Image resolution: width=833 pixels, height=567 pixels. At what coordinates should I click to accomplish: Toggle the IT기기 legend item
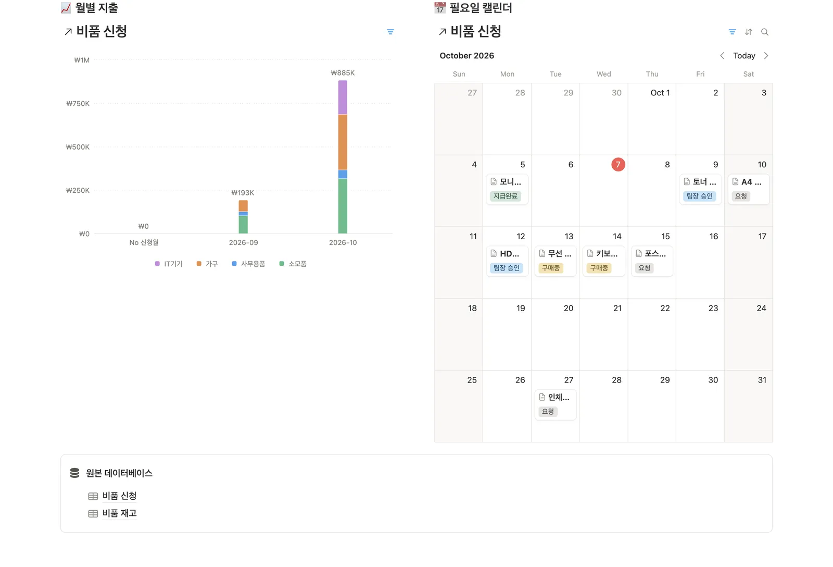(x=169, y=264)
